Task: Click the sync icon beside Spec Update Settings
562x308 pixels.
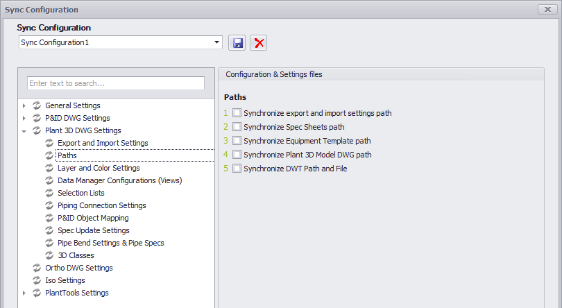Action: click(x=49, y=230)
